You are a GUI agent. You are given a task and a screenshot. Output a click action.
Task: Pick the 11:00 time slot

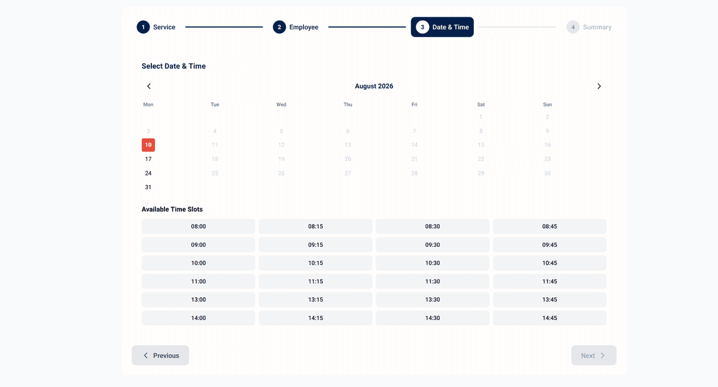point(199,282)
